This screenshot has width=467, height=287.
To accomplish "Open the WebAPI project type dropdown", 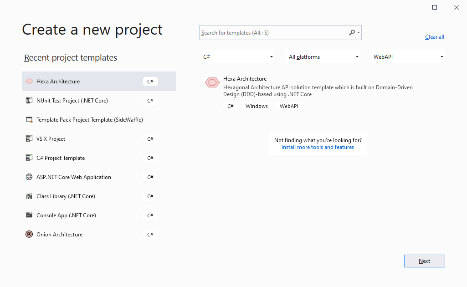I will click(407, 56).
